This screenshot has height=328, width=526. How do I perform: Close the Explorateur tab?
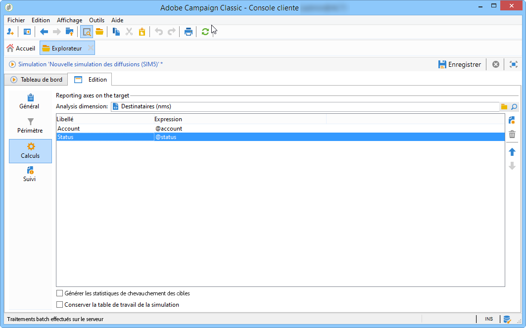[x=90, y=48]
